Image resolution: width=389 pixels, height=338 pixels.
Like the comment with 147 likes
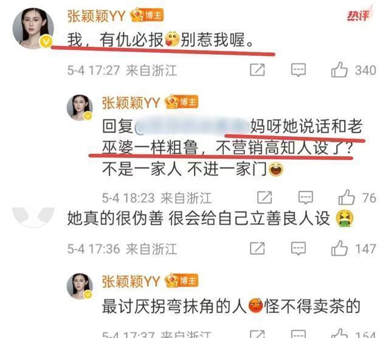(339, 249)
